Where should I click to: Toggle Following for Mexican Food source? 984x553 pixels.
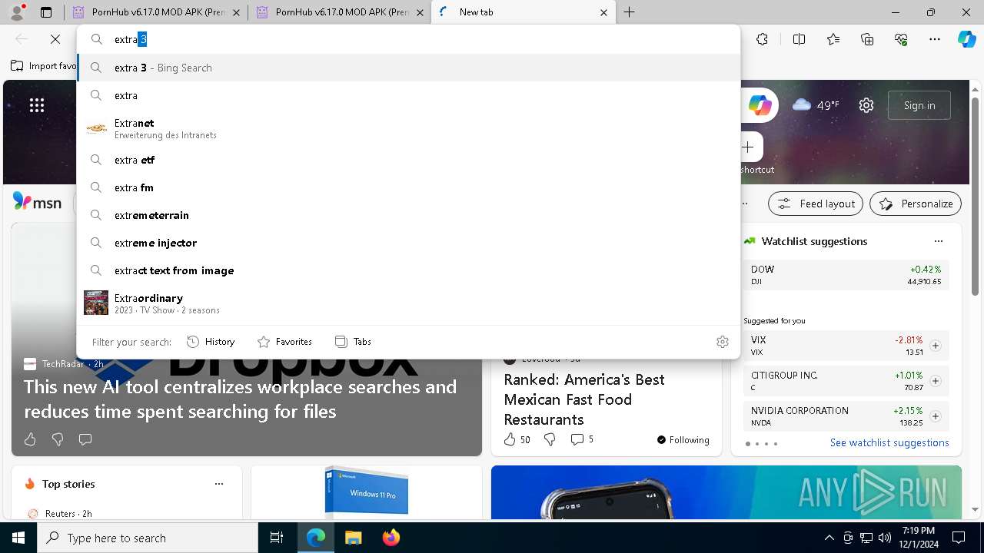coord(683,440)
